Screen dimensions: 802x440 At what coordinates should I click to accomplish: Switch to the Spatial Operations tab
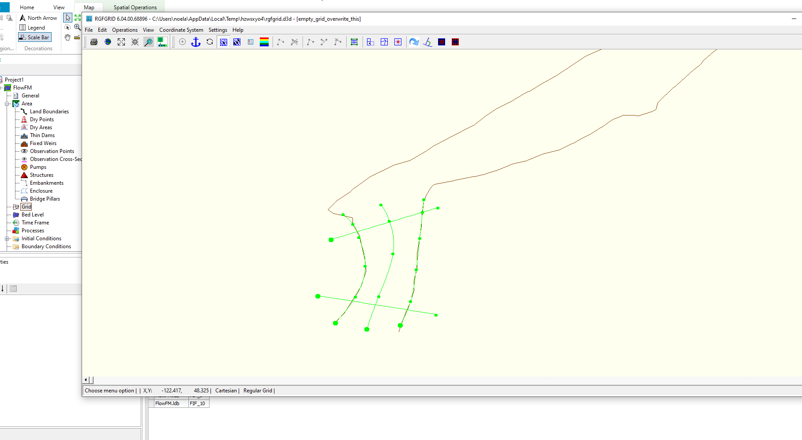[x=135, y=7]
